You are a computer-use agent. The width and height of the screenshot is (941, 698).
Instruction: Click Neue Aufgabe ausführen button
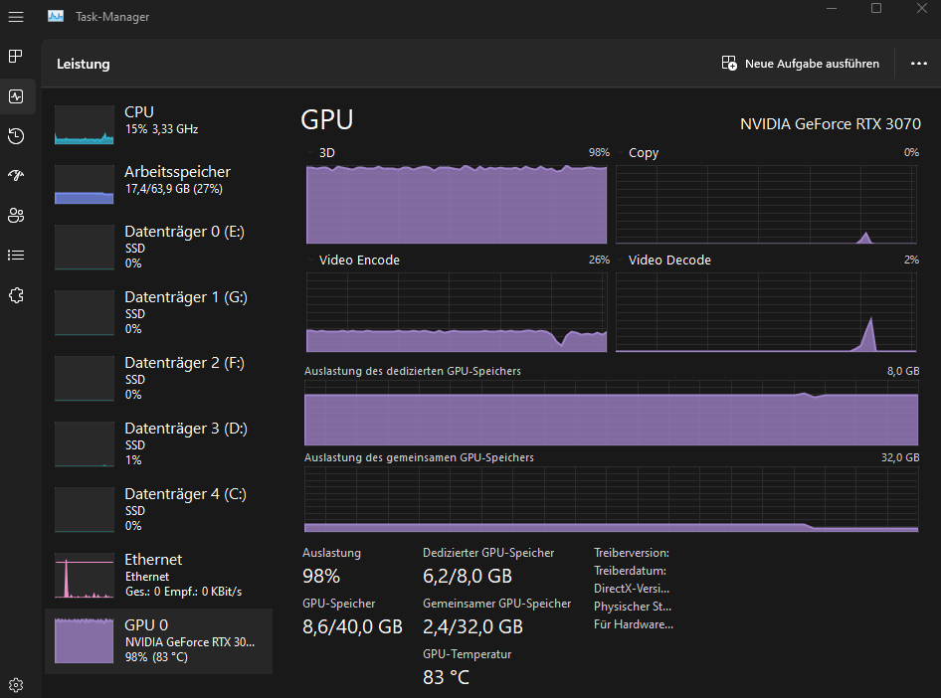pyautogui.click(x=801, y=63)
